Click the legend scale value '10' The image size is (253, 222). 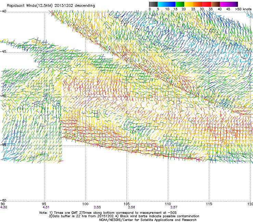click(x=167, y=9)
